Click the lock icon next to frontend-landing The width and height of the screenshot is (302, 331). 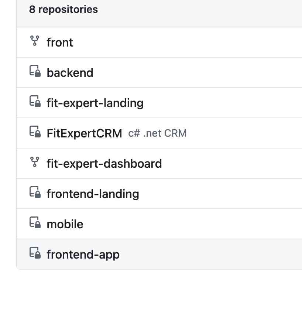pyautogui.click(x=35, y=192)
